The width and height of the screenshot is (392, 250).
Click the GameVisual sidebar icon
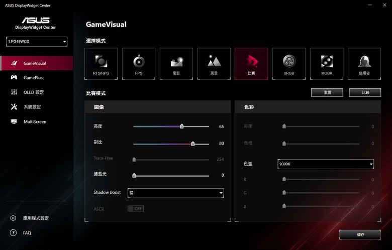pos(14,63)
